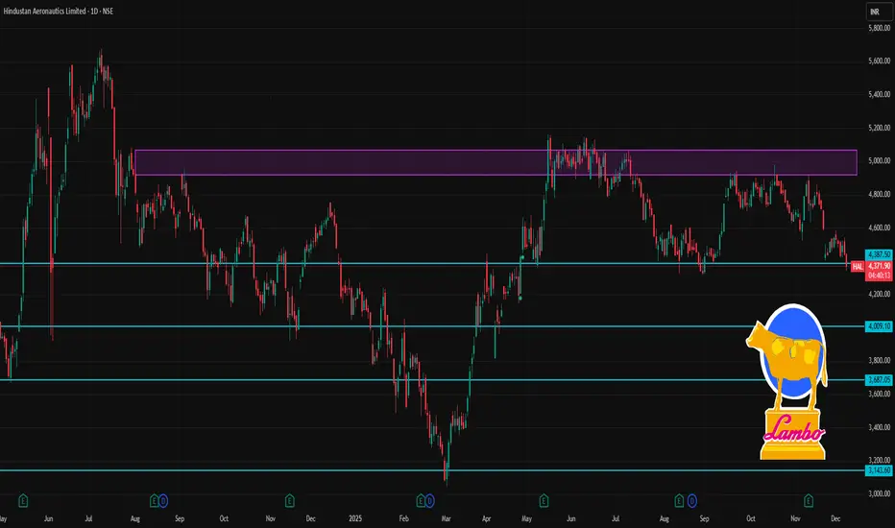Click the Mar label on time axis
Screen dimensions: 895x528
pos(446,518)
